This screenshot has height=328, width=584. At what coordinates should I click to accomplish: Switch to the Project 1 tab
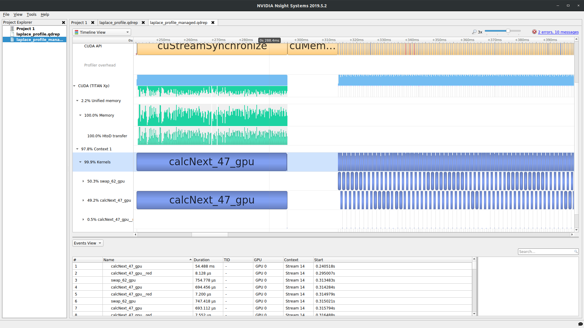click(79, 22)
